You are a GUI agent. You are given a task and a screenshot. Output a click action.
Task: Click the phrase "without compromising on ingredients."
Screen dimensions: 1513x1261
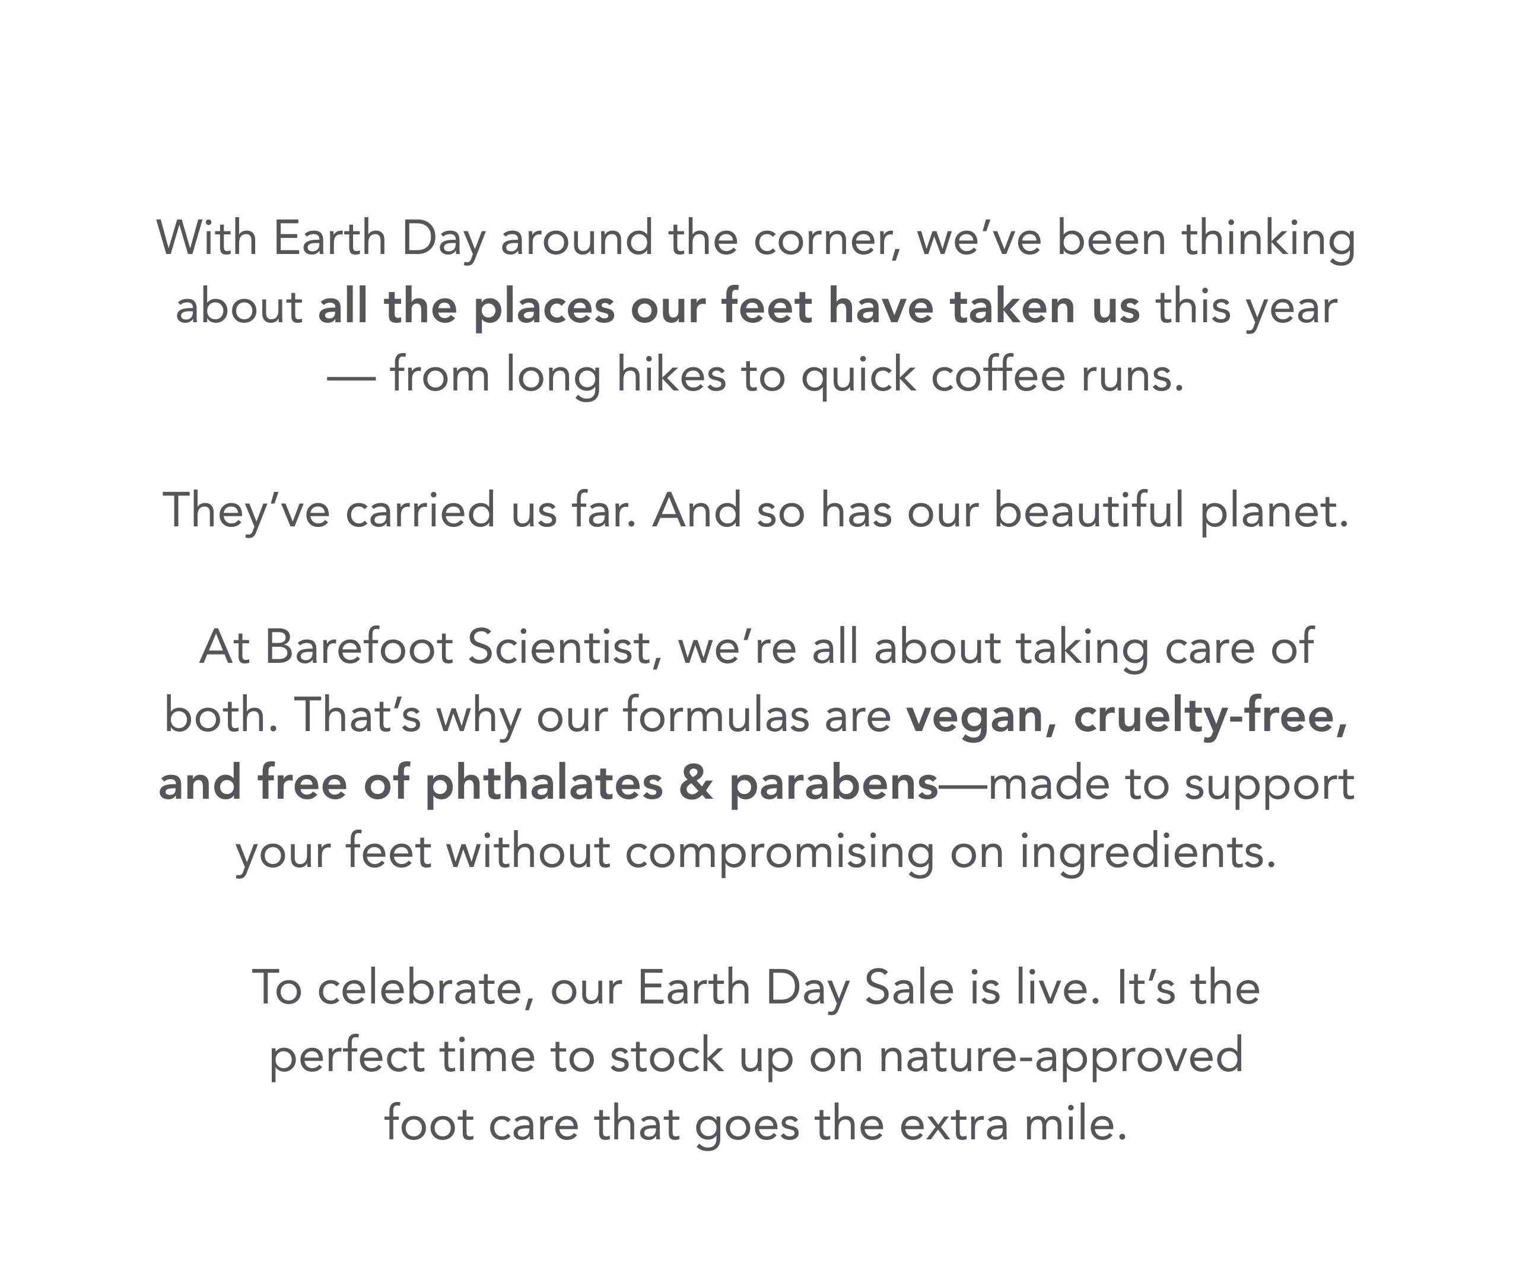point(861,852)
